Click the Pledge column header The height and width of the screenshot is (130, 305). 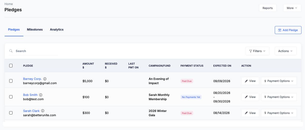(28, 66)
